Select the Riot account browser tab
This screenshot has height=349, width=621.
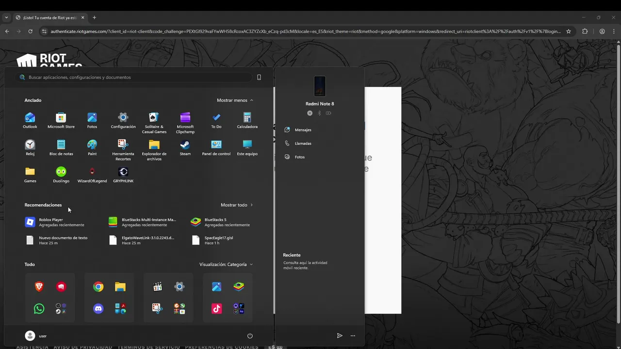click(x=50, y=17)
